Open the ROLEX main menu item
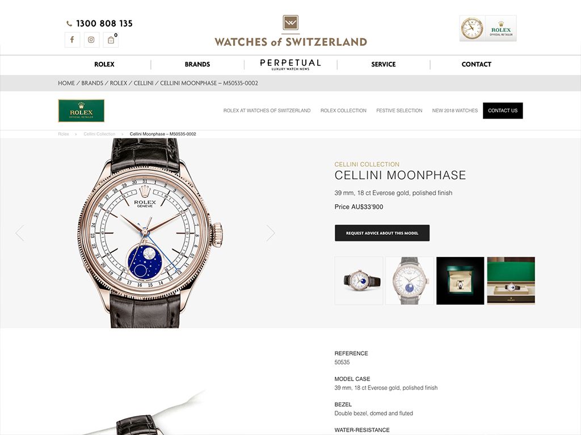 pos(104,64)
